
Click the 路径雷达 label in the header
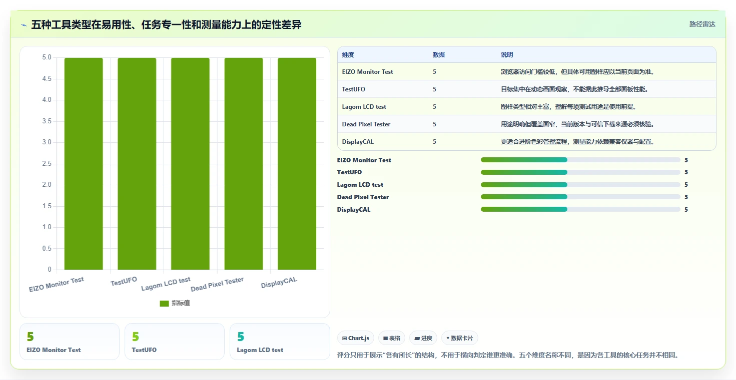pyautogui.click(x=702, y=24)
